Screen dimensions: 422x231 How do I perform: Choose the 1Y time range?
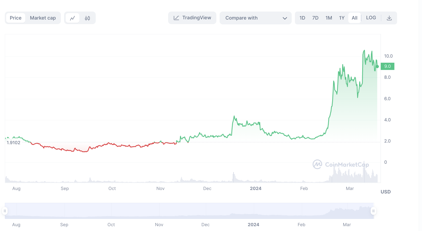tap(342, 18)
